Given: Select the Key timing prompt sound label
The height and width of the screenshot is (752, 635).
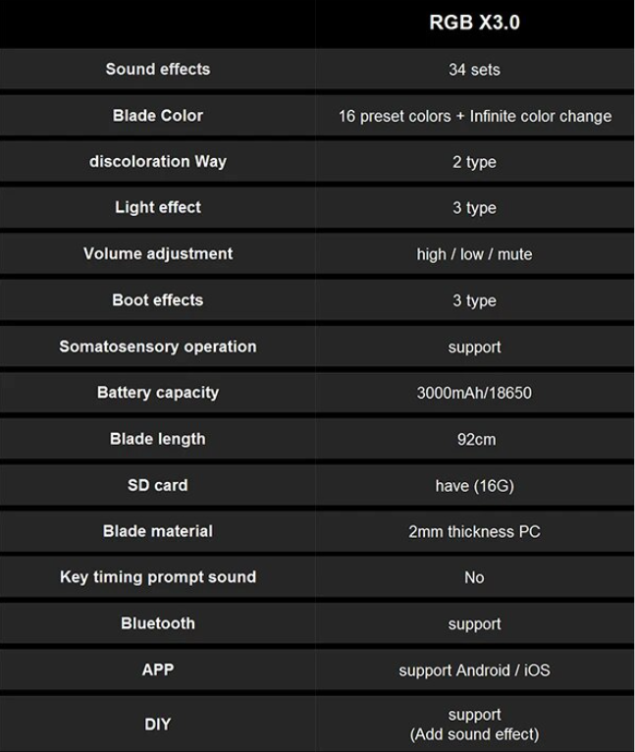Looking at the screenshot, I should [158, 577].
